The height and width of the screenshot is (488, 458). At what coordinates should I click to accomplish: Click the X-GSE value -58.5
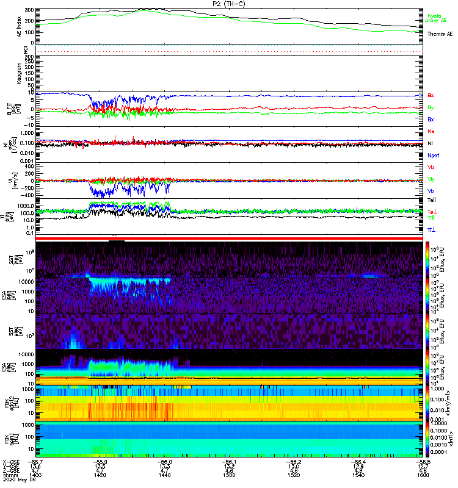click(423, 462)
